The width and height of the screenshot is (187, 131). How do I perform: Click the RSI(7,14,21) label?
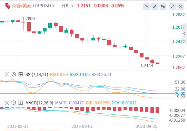(37, 74)
